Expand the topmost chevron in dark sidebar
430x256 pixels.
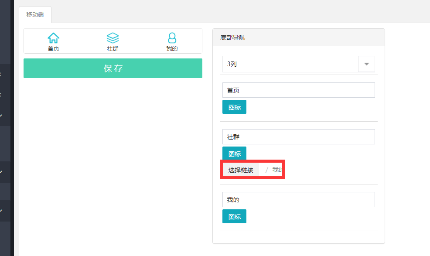click(1, 75)
